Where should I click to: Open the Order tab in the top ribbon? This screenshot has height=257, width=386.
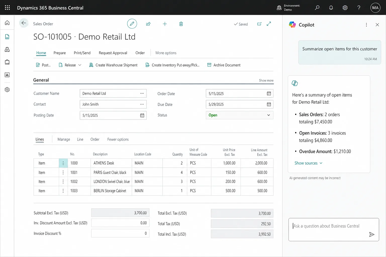[x=140, y=53]
